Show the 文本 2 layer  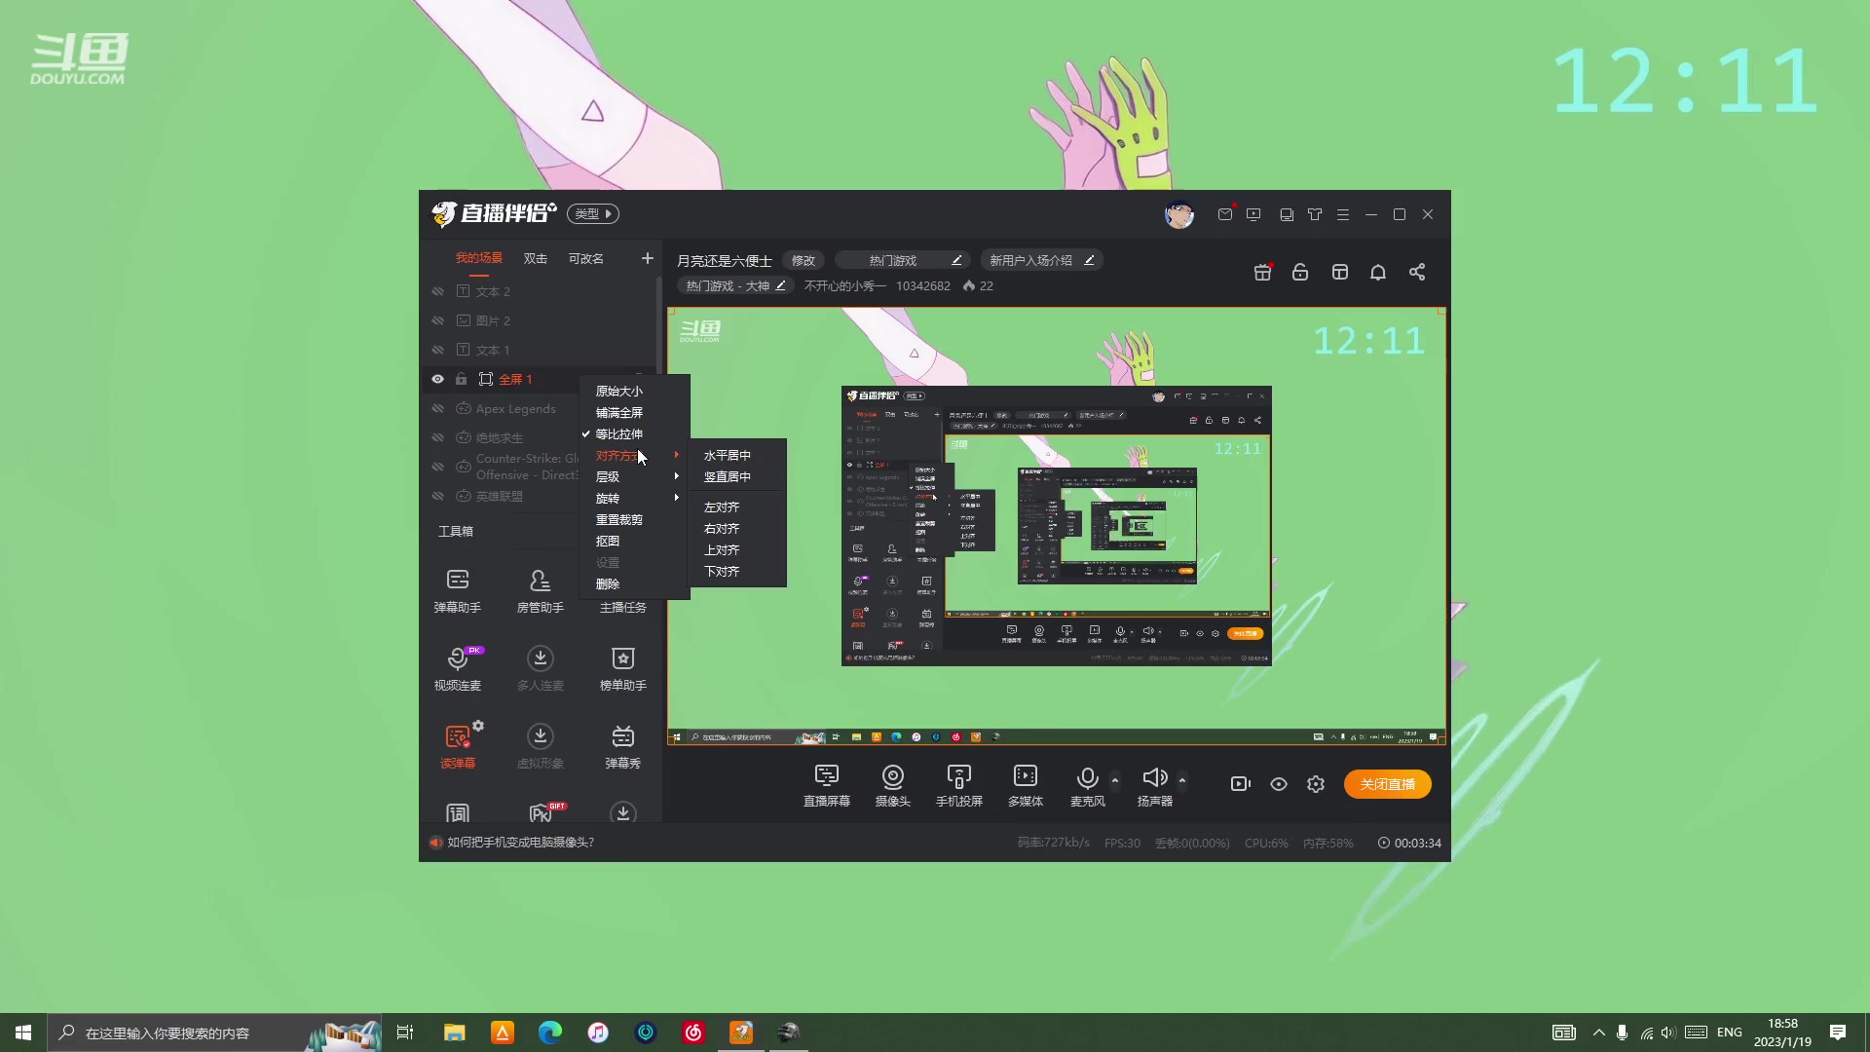437,291
